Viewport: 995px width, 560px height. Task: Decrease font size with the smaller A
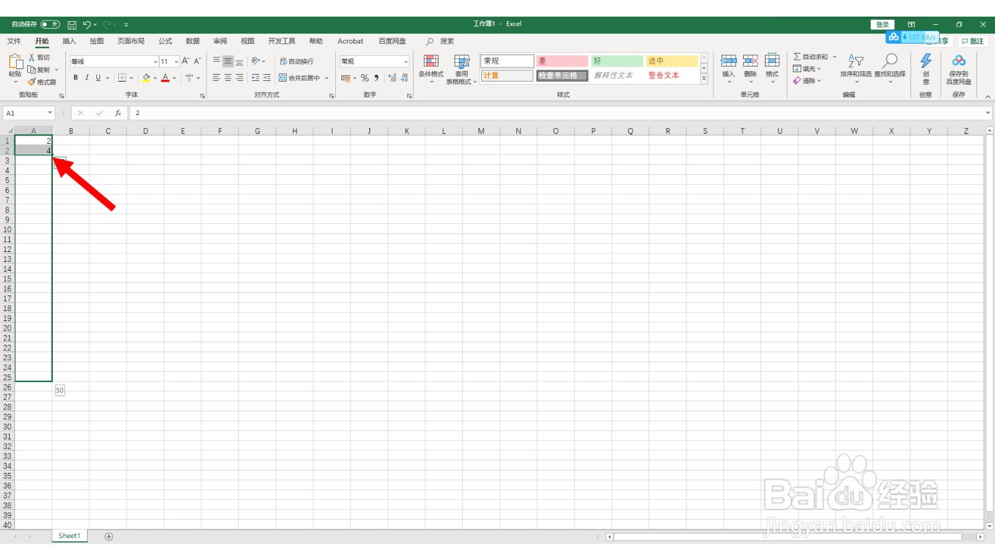tap(197, 61)
